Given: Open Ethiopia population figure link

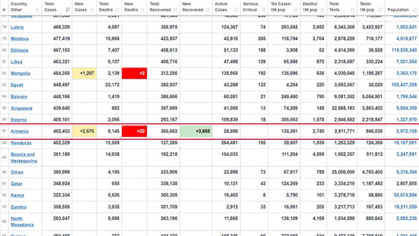Looking at the screenshot, I should 404,50.
